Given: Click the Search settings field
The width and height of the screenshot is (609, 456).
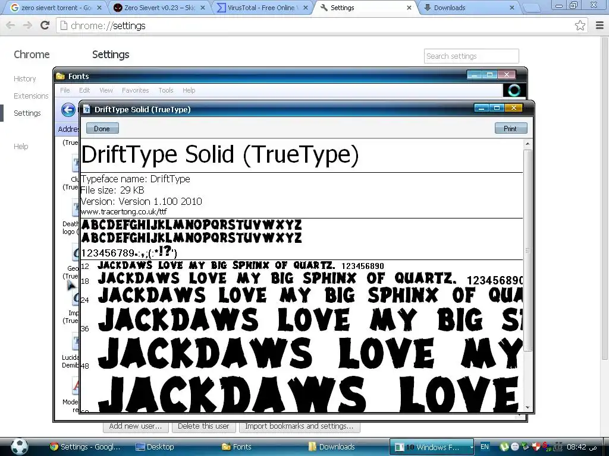Looking at the screenshot, I should [x=471, y=56].
